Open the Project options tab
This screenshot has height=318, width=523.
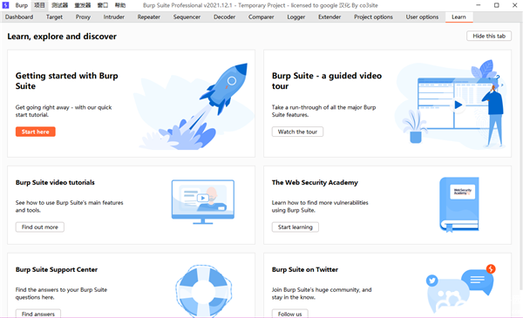373,17
